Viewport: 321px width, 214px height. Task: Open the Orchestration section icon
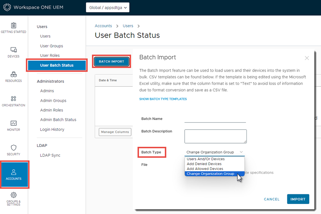14,98
